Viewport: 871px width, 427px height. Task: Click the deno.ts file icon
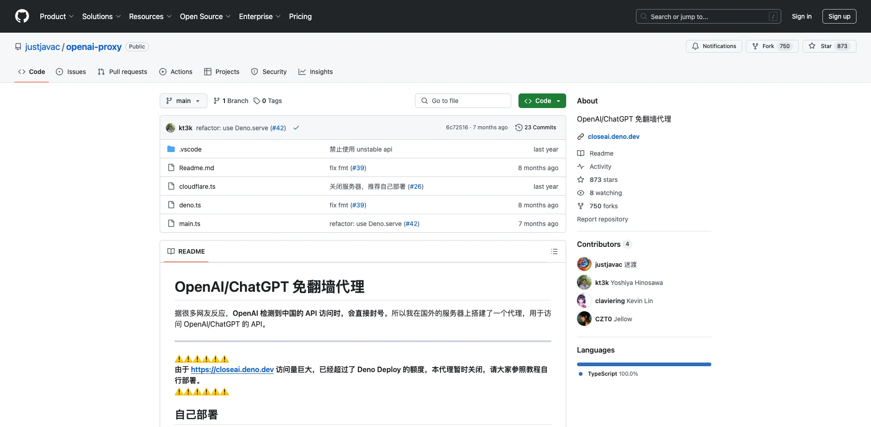[x=171, y=205]
